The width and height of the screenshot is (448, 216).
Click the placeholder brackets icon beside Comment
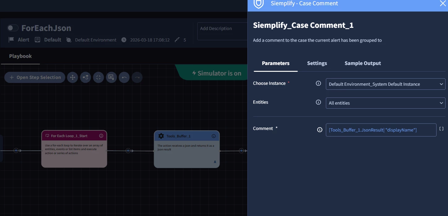[442, 129]
